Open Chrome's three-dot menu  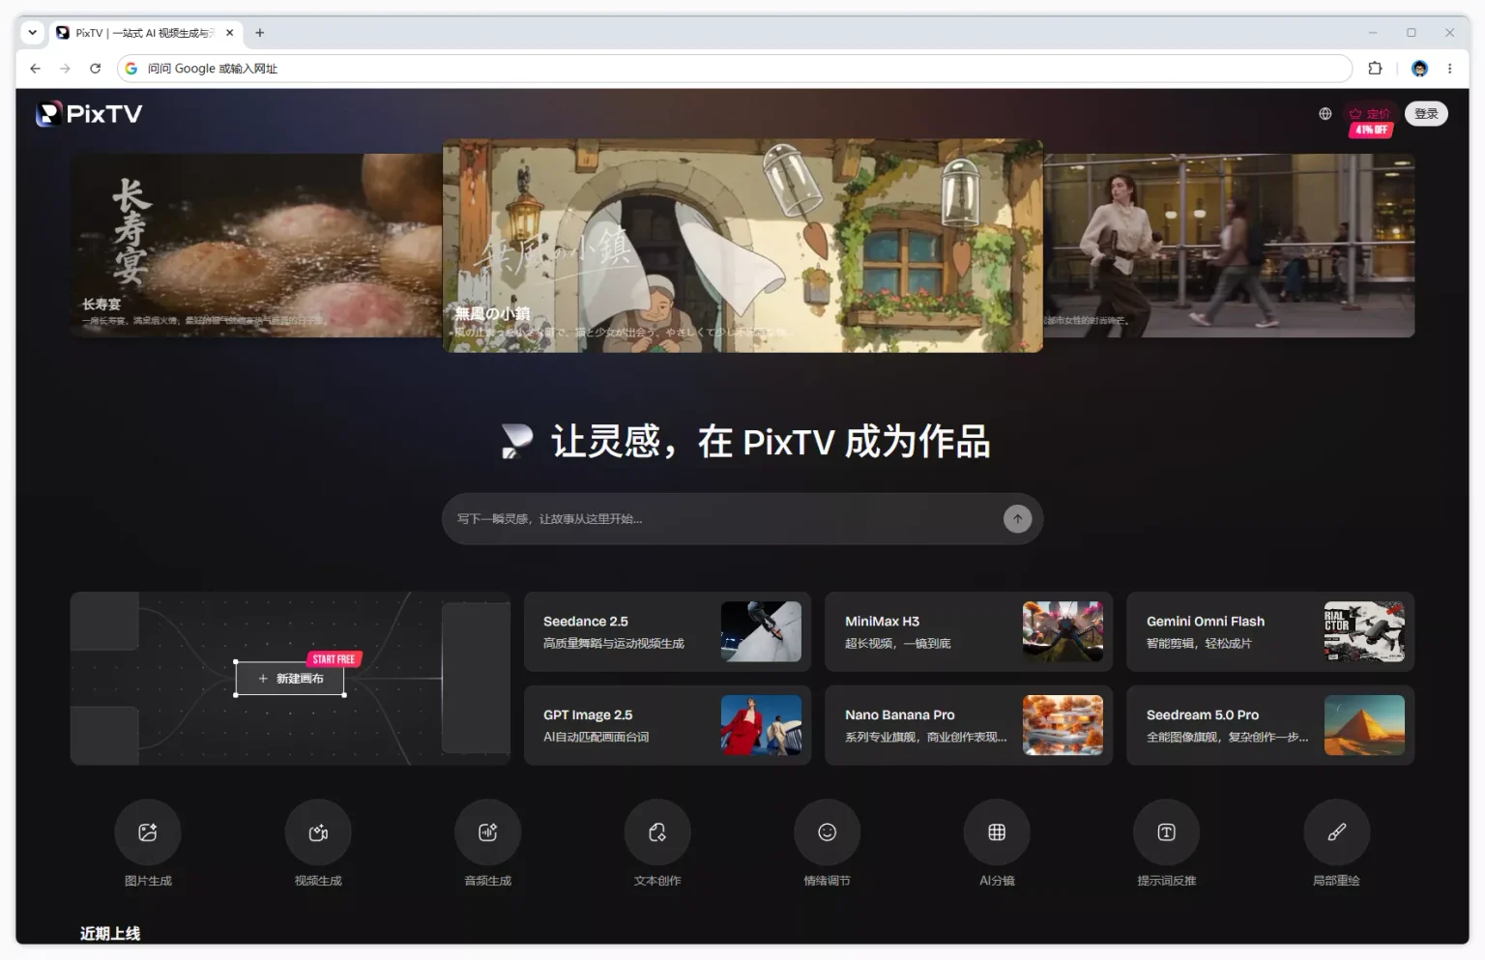point(1449,69)
